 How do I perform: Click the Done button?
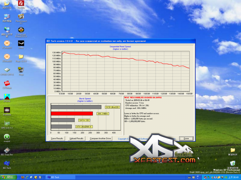pos(186,138)
